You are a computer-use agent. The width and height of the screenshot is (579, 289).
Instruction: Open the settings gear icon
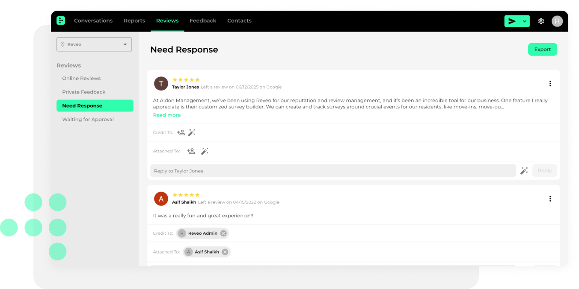(x=541, y=21)
